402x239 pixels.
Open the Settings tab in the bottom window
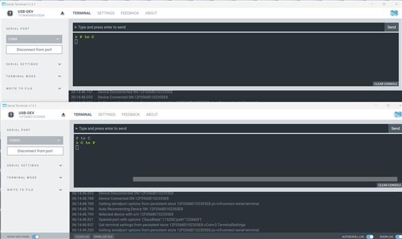(x=107, y=115)
